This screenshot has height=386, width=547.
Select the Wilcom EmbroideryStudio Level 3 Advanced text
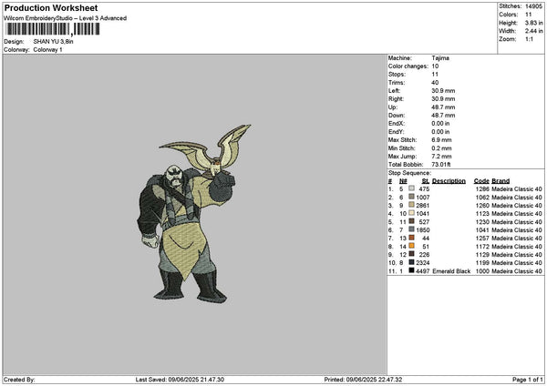pyautogui.click(x=65, y=18)
